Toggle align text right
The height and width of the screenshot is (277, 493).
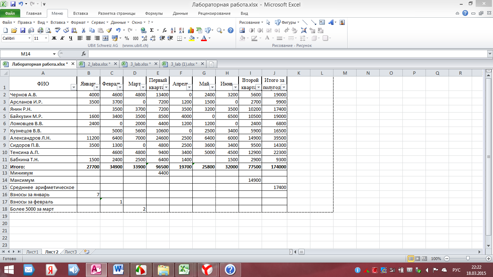click(x=97, y=38)
